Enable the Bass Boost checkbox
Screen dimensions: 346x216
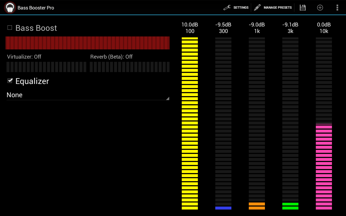click(x=10, y=28)
